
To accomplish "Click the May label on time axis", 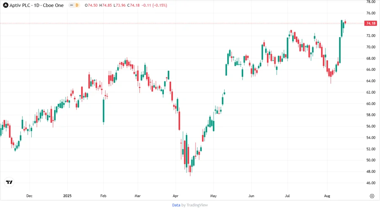I will pyautogui.click(x=213, y=196).
